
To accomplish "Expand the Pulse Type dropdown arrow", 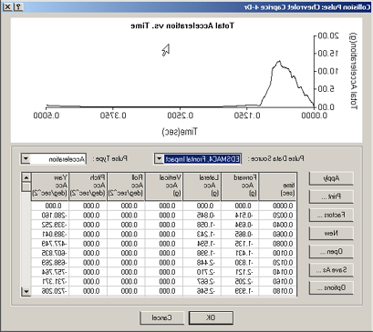I will point(26,158).
